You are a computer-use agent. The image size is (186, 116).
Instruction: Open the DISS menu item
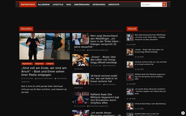point(68,4)
